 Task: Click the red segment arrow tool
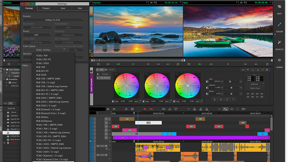pos(145,109)
